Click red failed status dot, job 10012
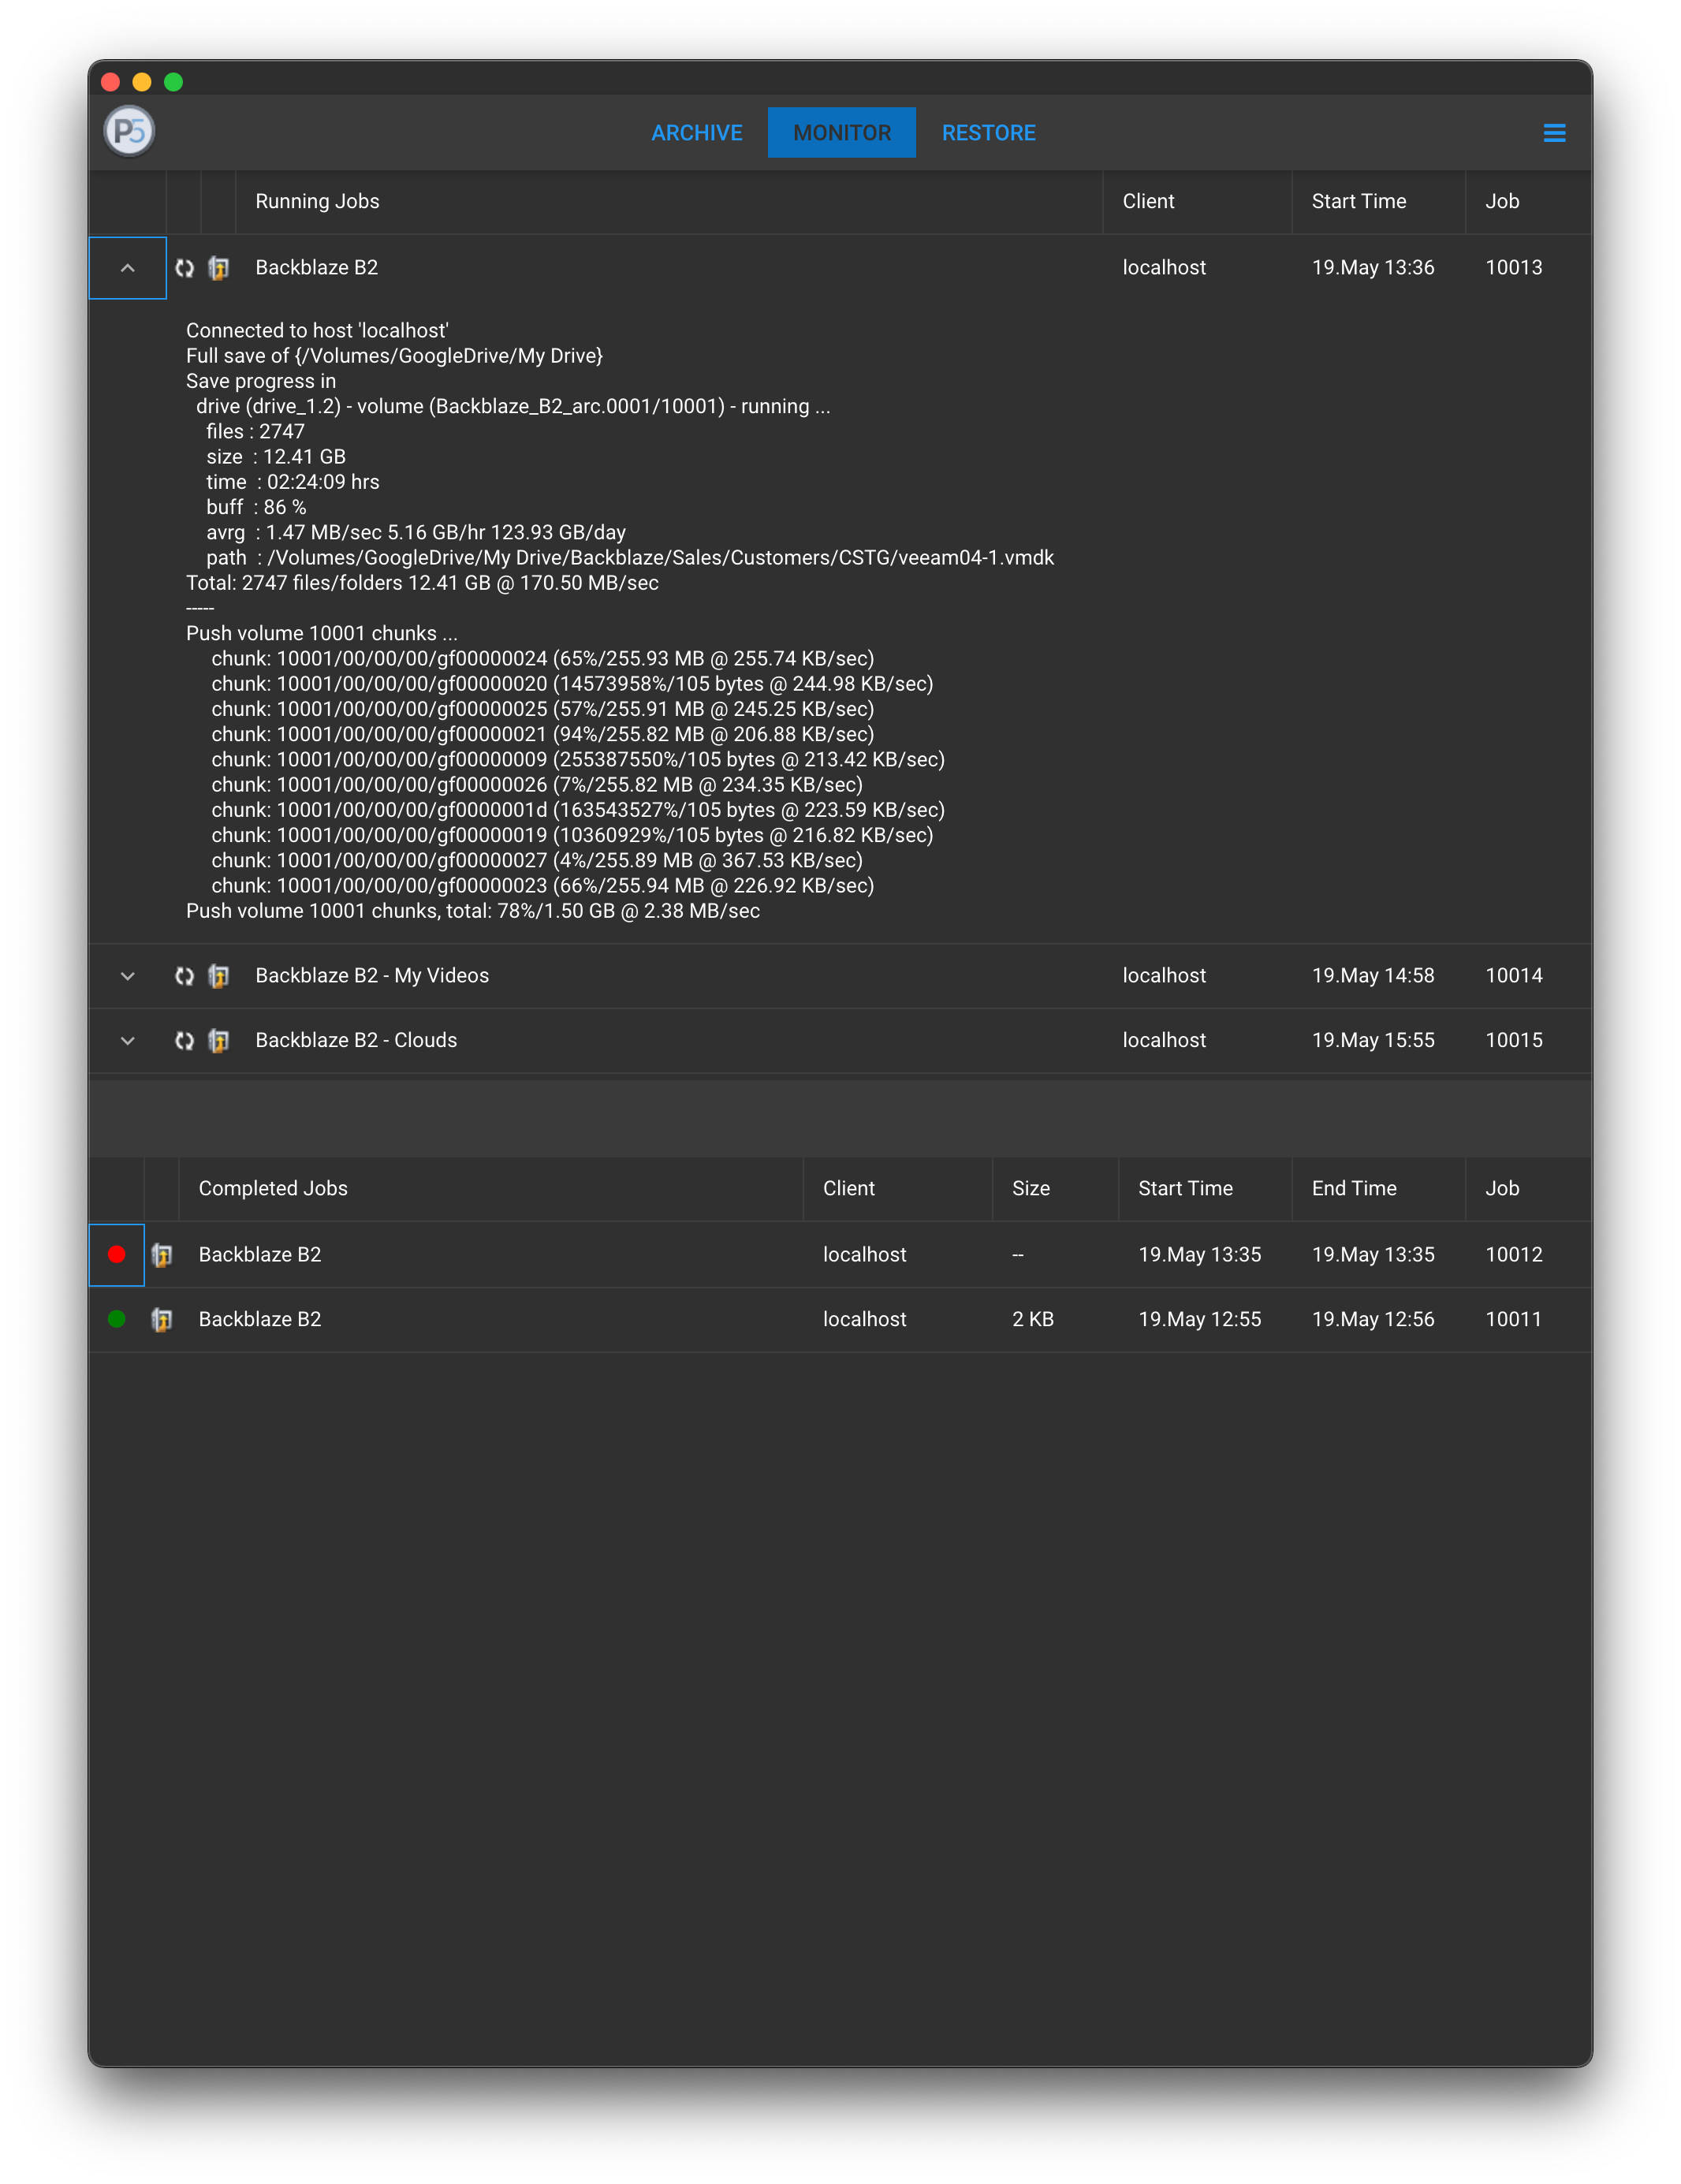Image resolution: width=1681 pixels, height=2184 pixels. (116, 1254)
